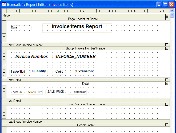Click the Report Footer band label
This screenshot has height=133, width=176.
(x=86, y=125)
